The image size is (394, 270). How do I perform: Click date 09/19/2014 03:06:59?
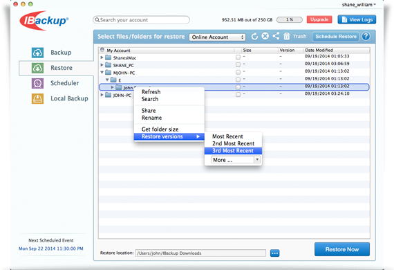pos(327,64)
